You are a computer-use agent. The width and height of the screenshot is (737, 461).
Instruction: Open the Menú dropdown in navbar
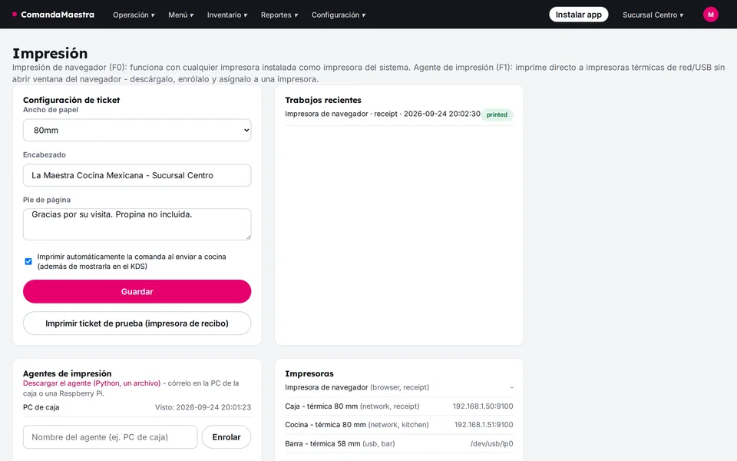181,15
